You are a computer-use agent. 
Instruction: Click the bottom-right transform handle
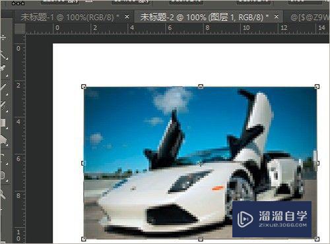317,239
